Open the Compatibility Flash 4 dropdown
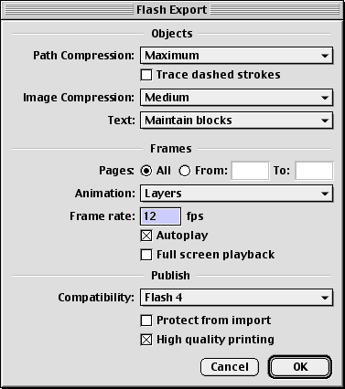This screenshot has height=389, width=345. click(x=236, y=298)
